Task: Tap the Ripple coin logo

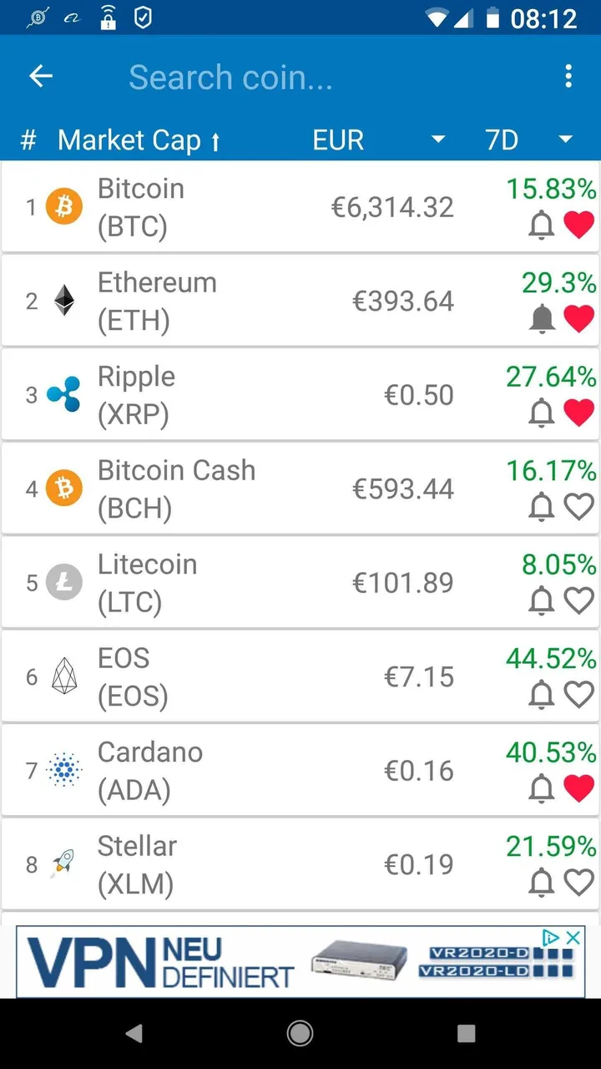Action: point(64,394)
